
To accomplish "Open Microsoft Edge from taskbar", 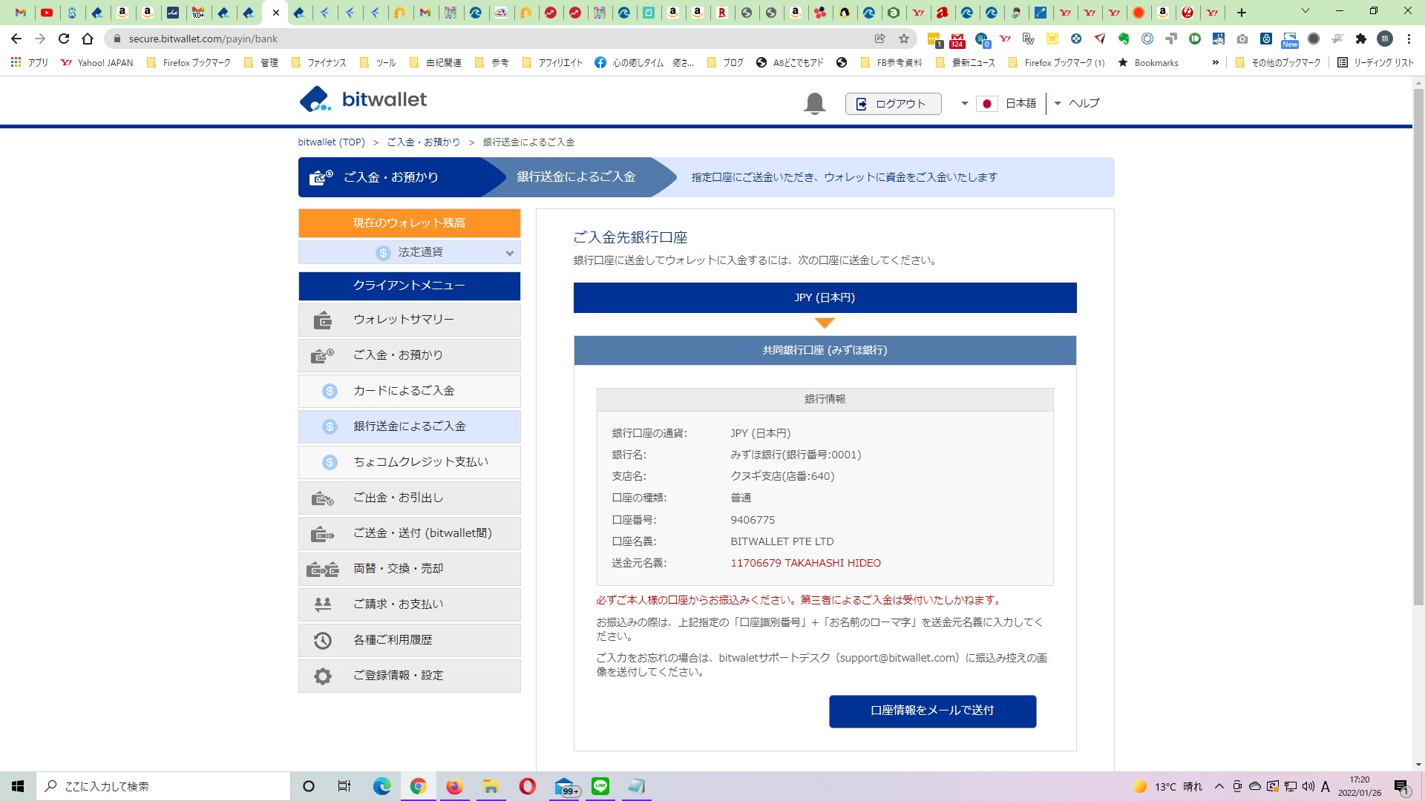I will pyautogui.click(x=381, y=786).
